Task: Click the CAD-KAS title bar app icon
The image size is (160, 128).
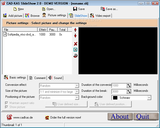Action: point(4,3)
